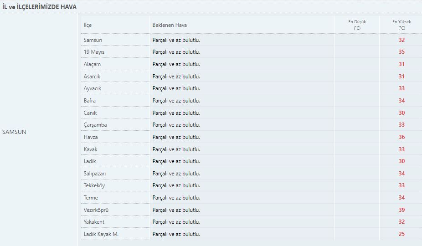Click the forecast text in Terme row
This screenshot has width=422, height=246.
pyautogui.click(x=176, y=198)
